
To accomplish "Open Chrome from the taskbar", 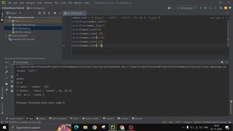I will point(94,127).
